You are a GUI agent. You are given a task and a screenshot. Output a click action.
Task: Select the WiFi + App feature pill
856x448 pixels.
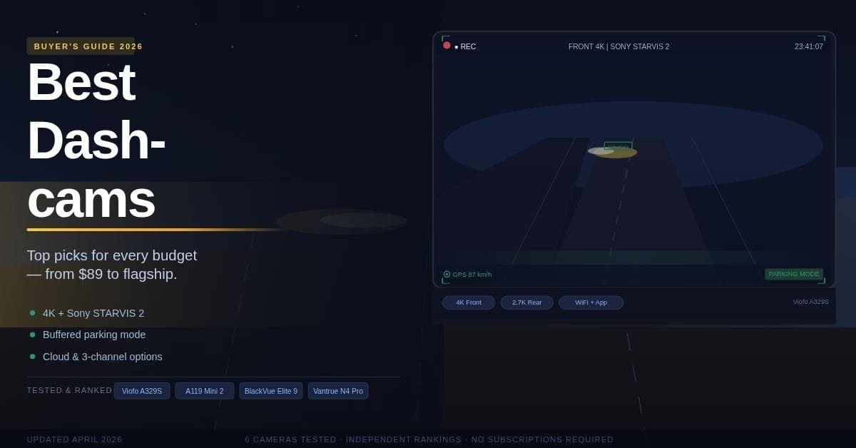[591, 302]
